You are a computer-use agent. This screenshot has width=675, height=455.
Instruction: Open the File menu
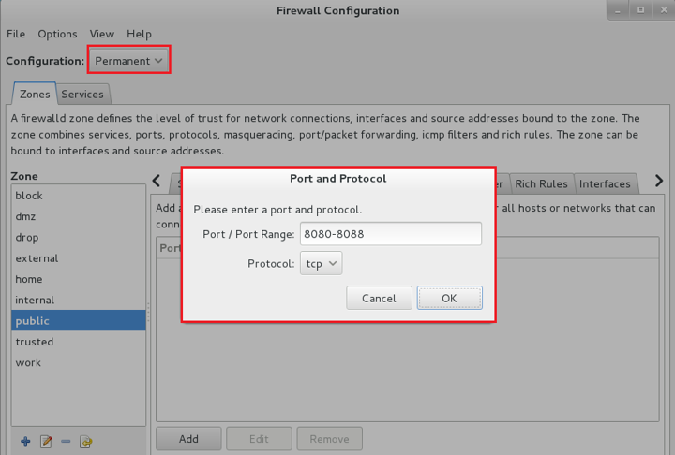tap(16, 34)
